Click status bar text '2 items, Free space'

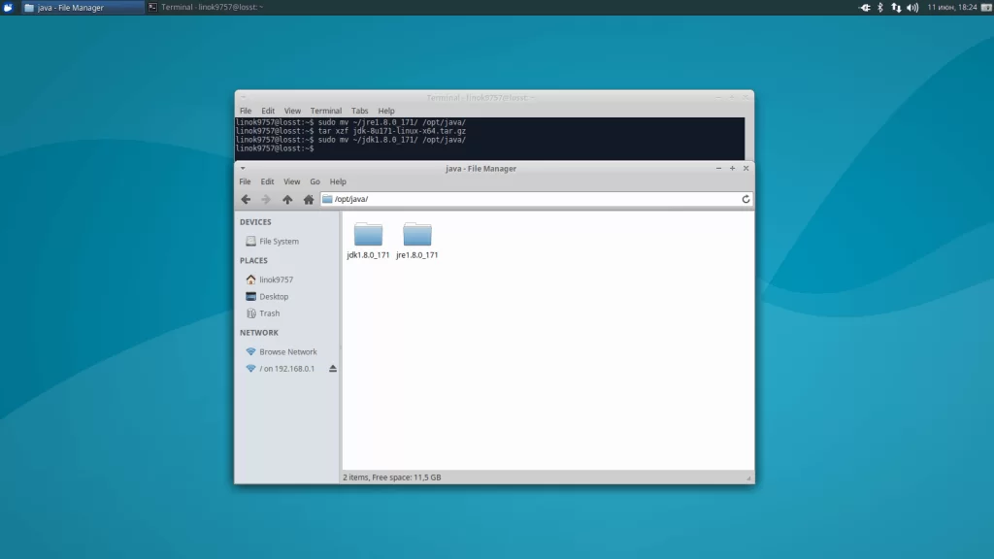[x=392, y=477]
